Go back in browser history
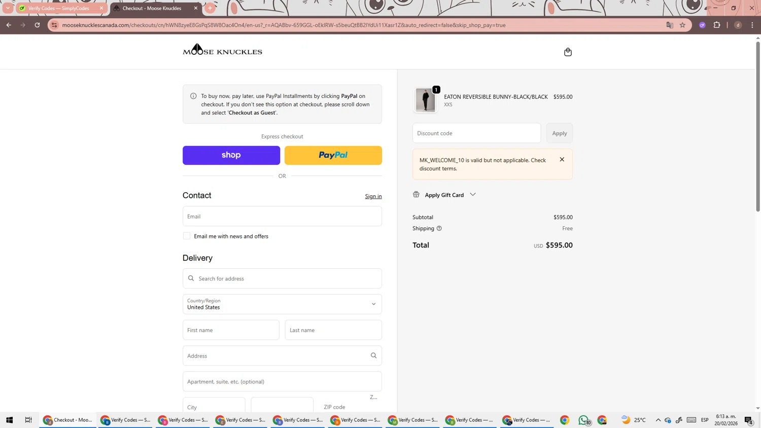This screenshot has height=428, width=761. click(x=9, y=25)
